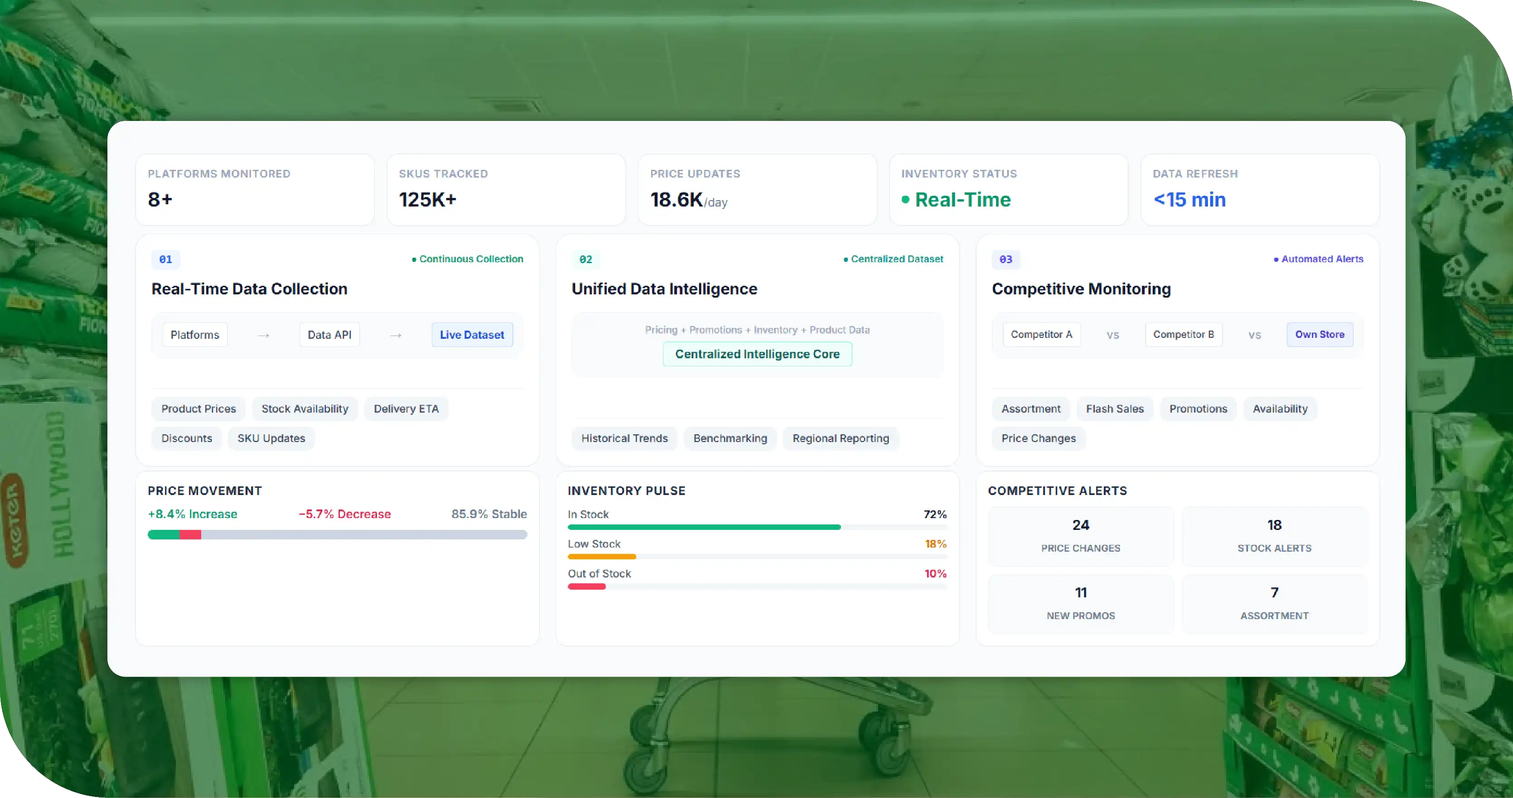Select the Own Store chip
The image size is (1513, 798).
[1320, 334]
